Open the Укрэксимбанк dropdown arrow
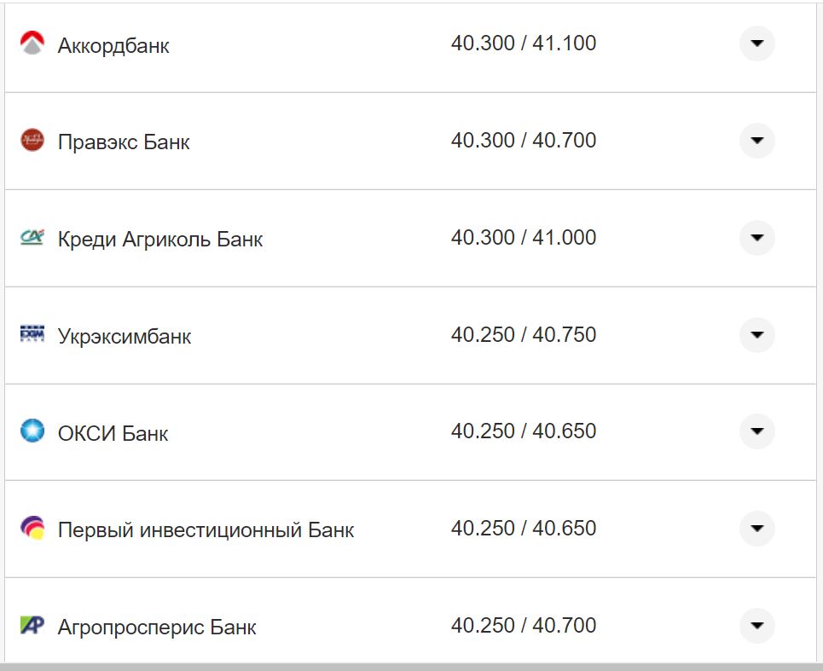Screen dimensions: 823x671 point(756,334)
